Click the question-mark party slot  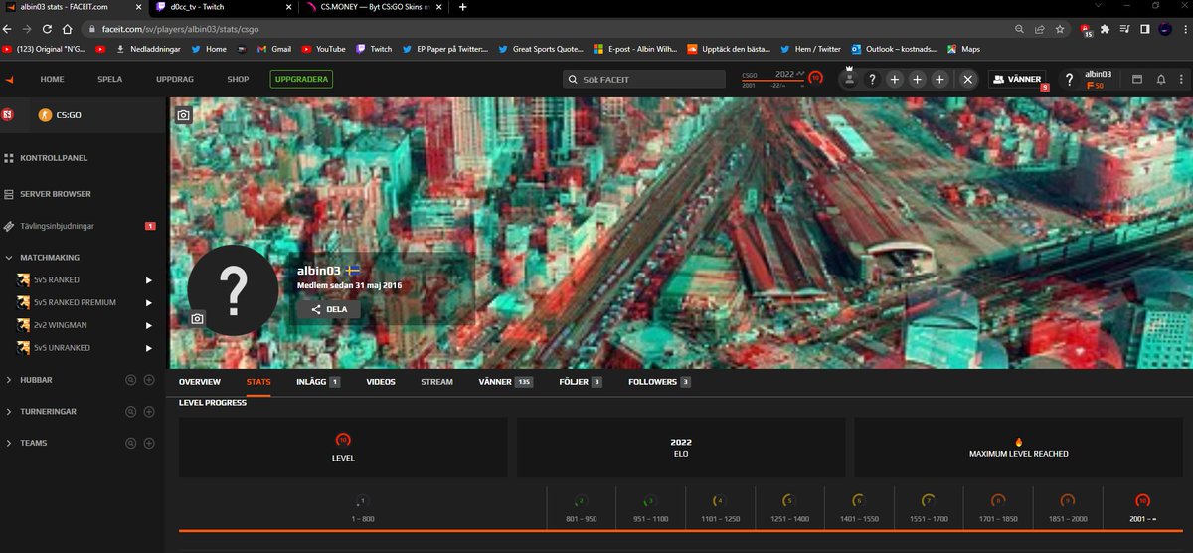(x=872, y=80)
